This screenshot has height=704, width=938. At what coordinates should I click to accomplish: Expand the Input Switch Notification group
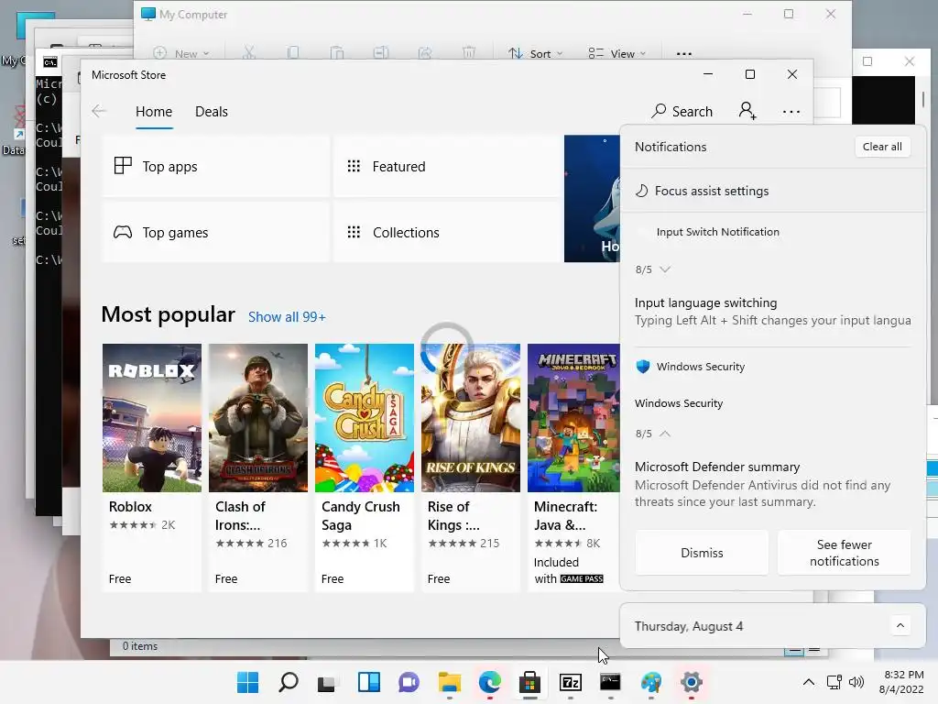pos(665,269)
